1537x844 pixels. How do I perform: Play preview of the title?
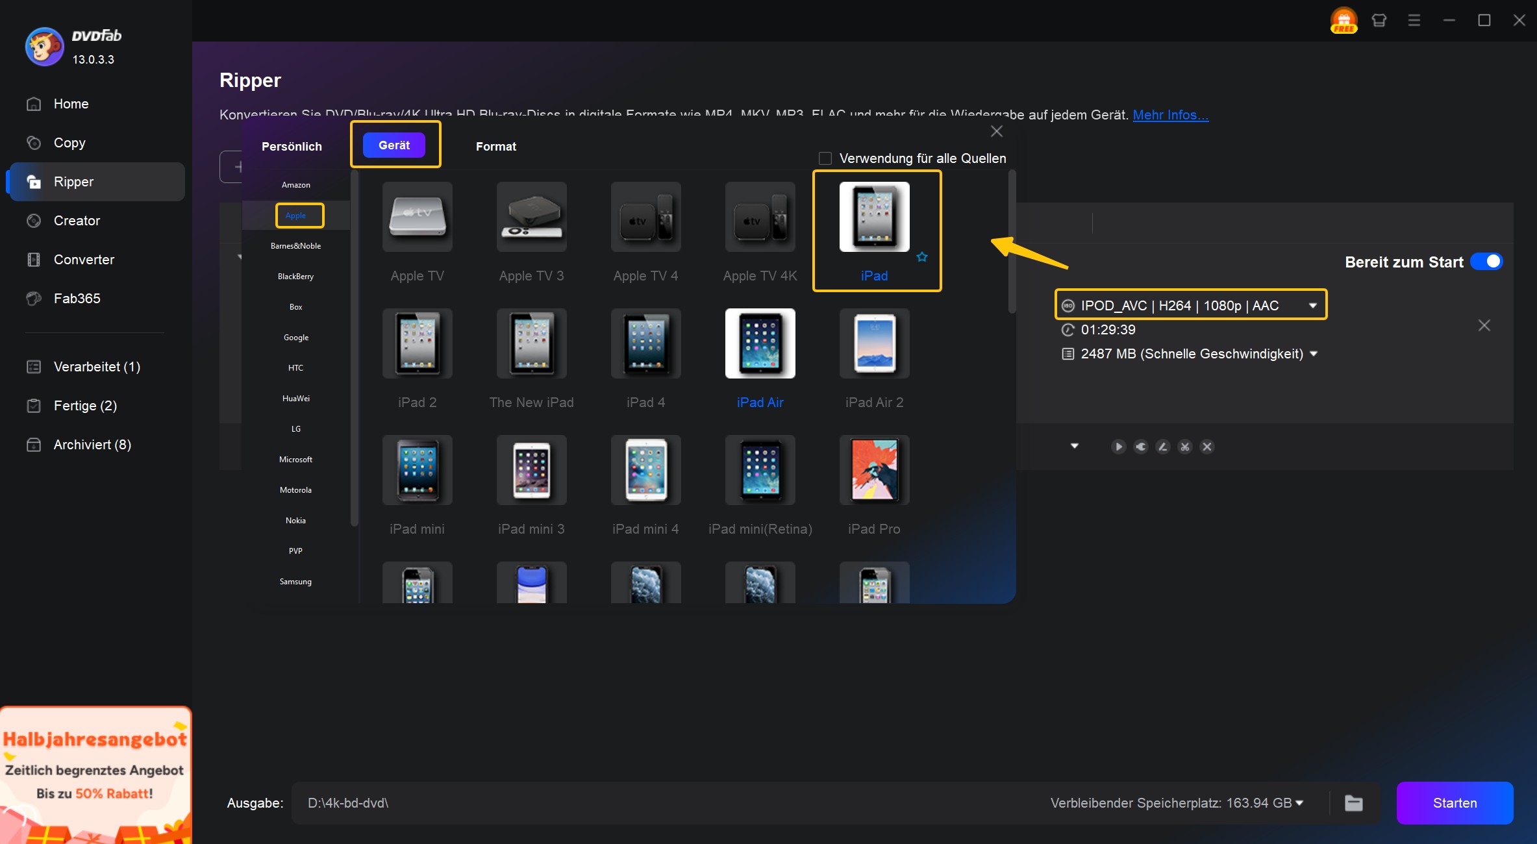[1118, 447]
